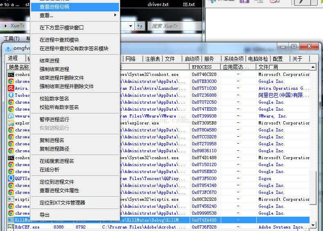
Task: Click the System32\wisptis.exe path cell
Action: click(155, 199)
